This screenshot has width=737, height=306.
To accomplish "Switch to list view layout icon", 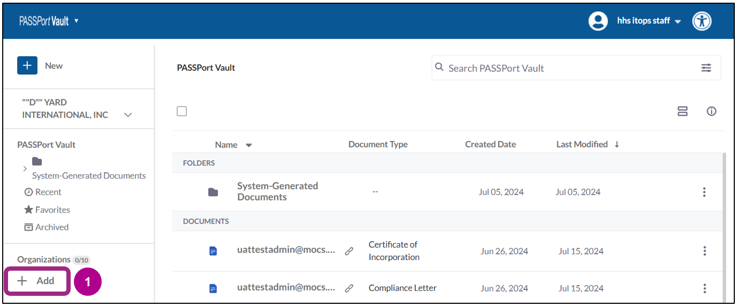I will click(x=682, y=111).
